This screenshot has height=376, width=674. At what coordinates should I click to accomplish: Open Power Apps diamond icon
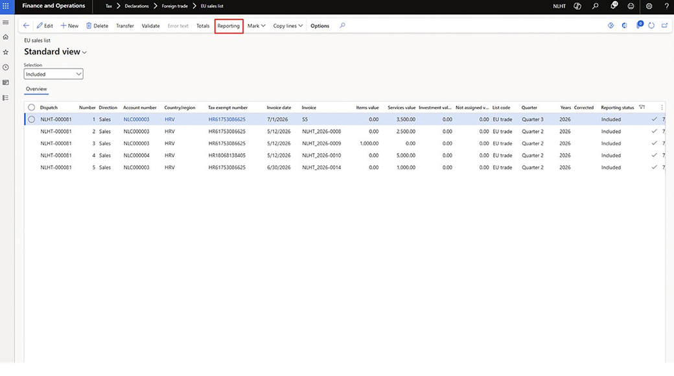pos(610,26)
